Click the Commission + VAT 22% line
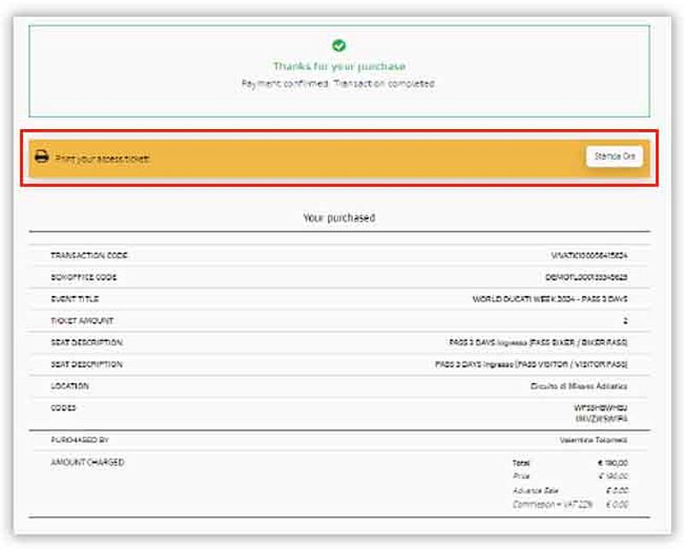Viewport: 685px width, 549px height. (569, 505)
